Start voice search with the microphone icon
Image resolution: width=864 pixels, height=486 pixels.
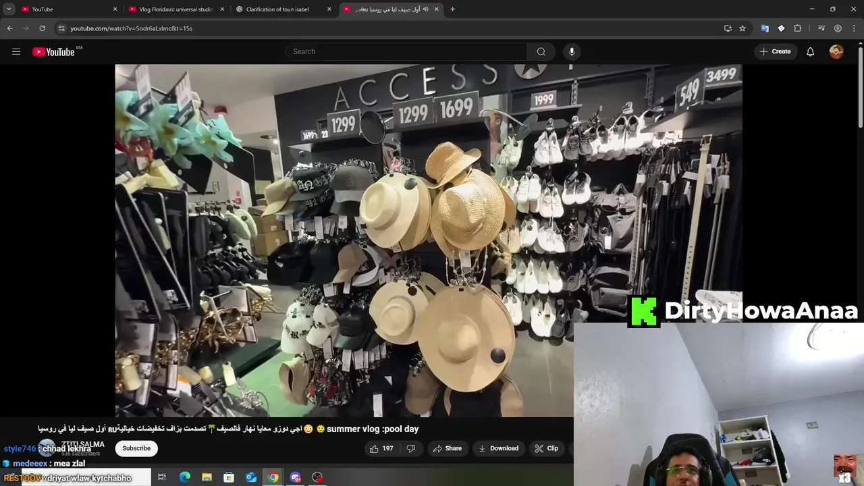pos(572,52)
